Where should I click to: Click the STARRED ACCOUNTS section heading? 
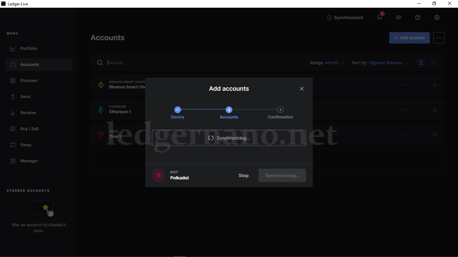point(28,191)
